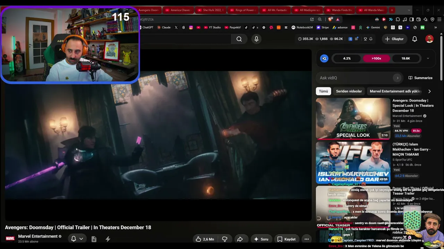444x249 pixels.
Task: Show more filter chips with arrow
Action: (429, 91)
